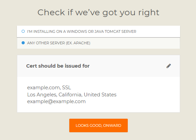Click the Los Angeles, California address line

[72, 95]
